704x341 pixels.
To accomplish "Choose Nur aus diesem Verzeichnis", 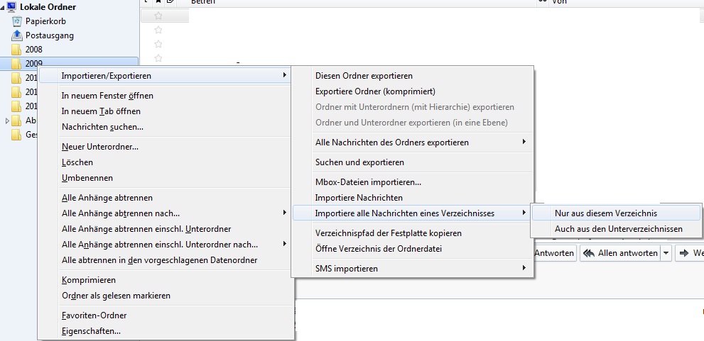I will click(x=606, y=213).
